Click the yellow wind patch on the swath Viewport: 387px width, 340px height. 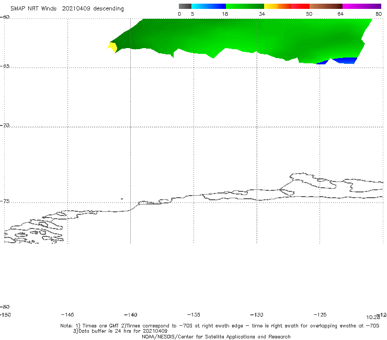pyautogui.click(x=112, y=47)
